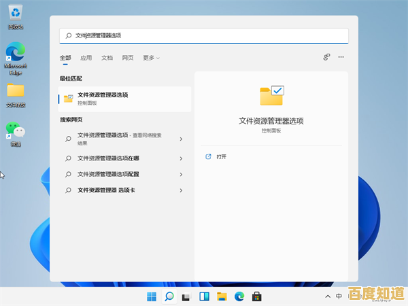Launch File Explorer from the taskbar
Screen dimensions: 408x306
222,296
